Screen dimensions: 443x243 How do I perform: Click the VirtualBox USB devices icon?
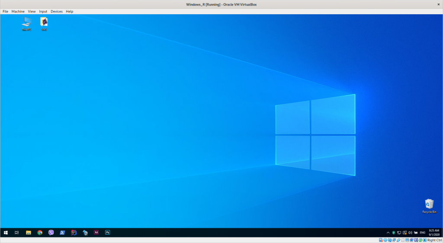398,240
